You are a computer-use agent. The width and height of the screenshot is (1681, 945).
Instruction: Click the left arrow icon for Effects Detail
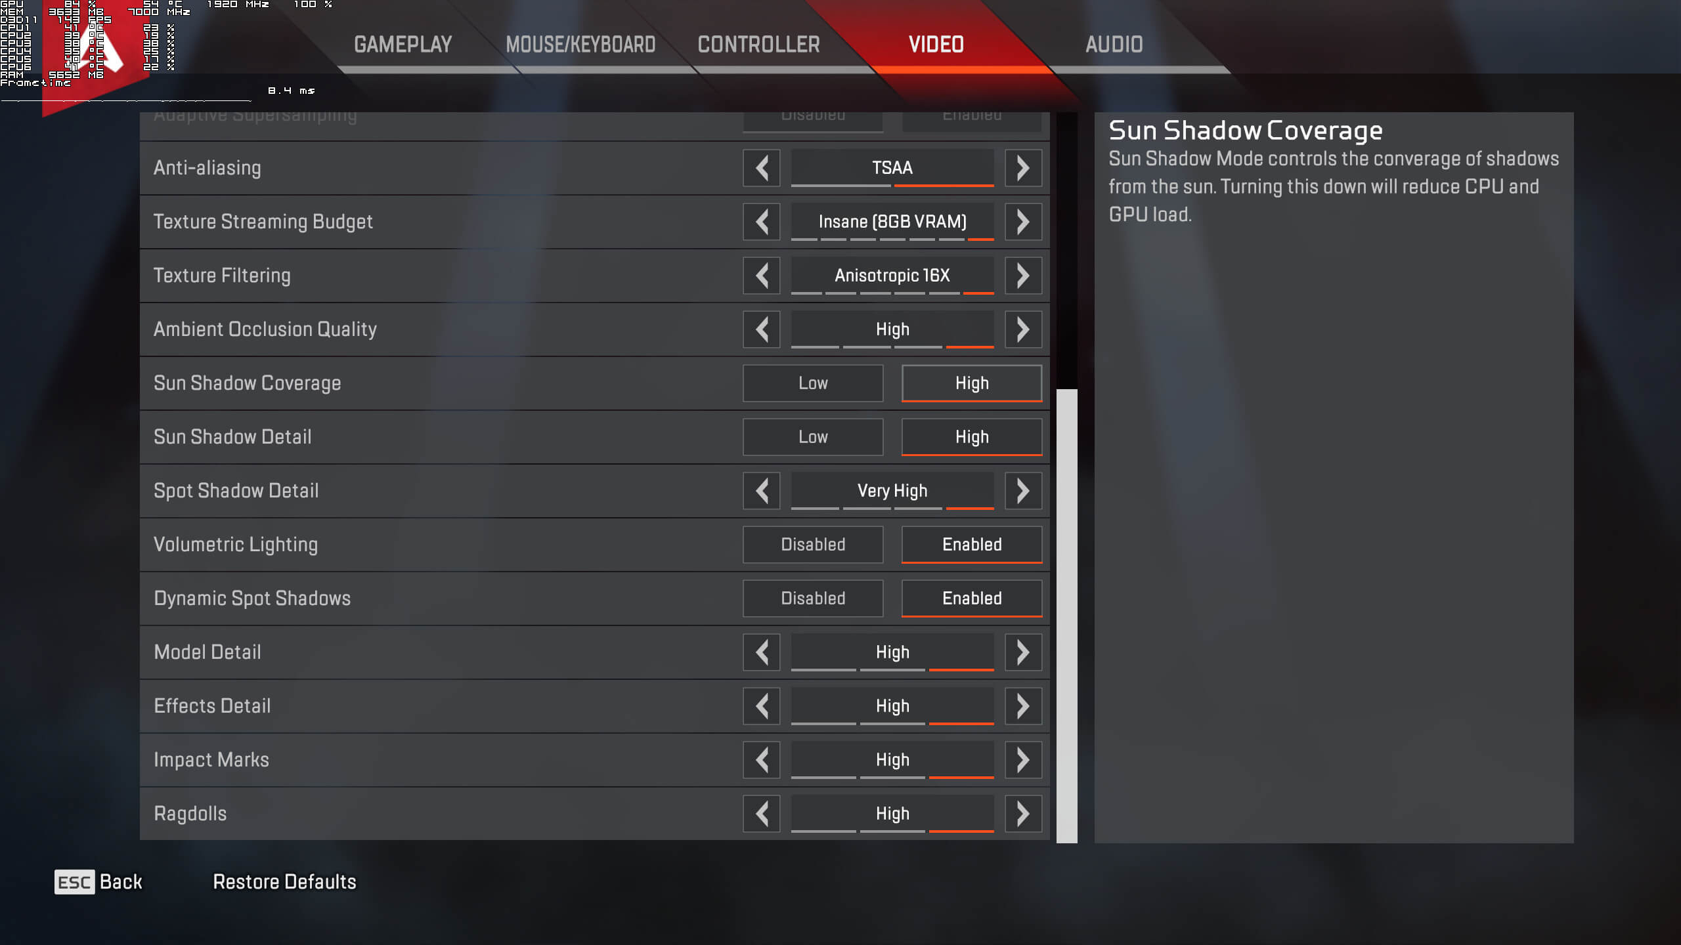pos(762,705)
